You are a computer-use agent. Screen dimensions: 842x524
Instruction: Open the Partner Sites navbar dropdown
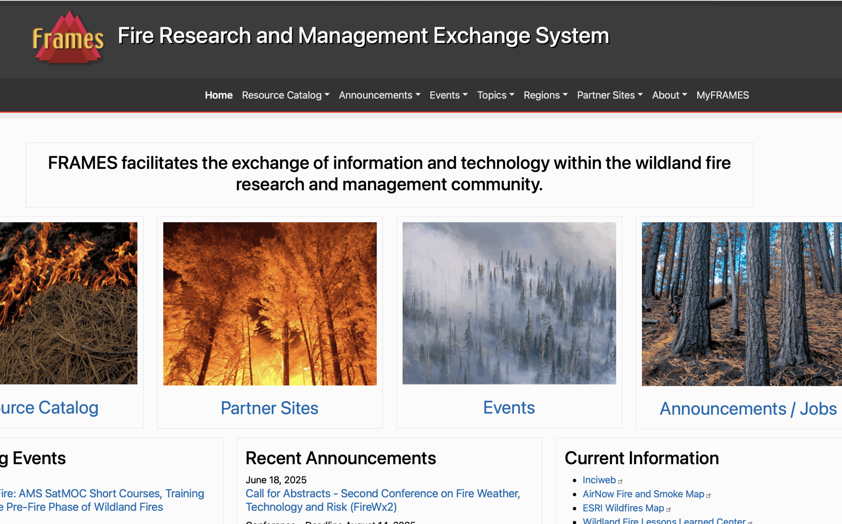pos(609,95)
